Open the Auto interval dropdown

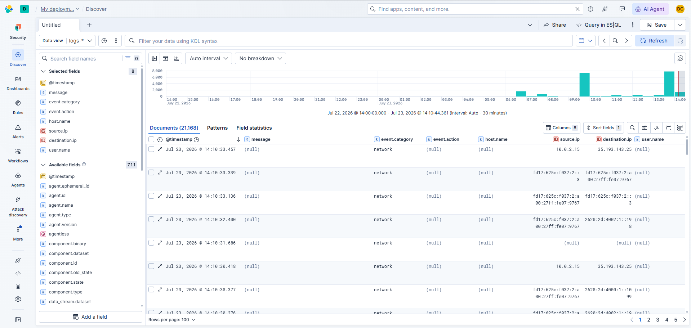209,58
